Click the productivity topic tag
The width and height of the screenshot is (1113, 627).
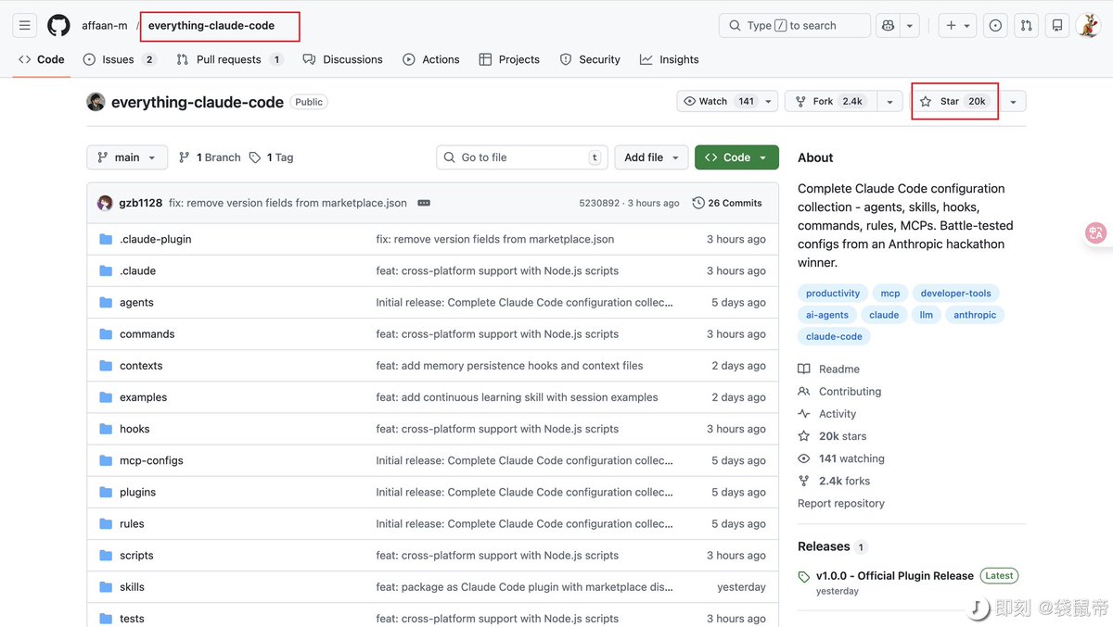833,294
